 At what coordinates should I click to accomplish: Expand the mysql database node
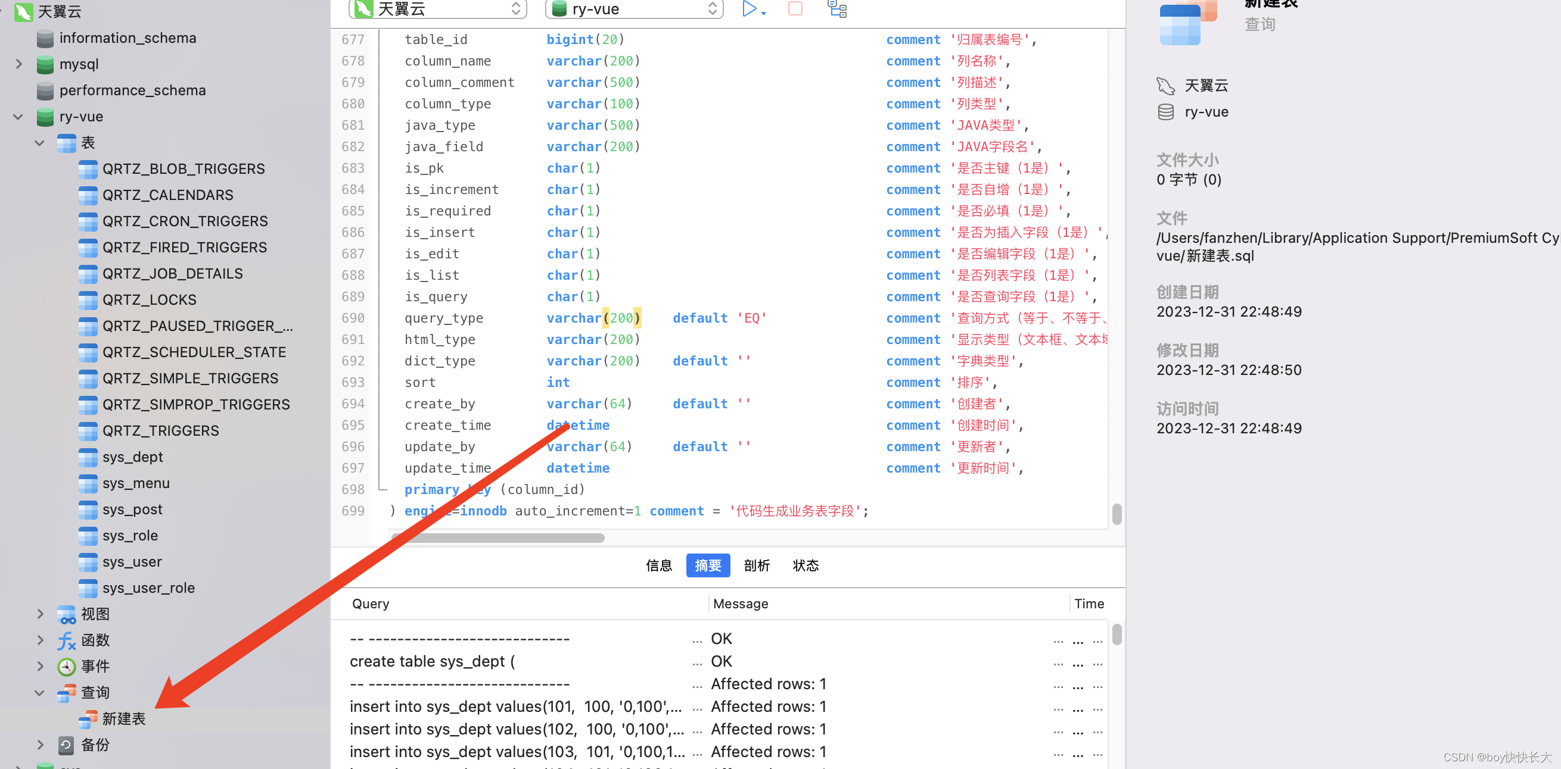[19, 64]
